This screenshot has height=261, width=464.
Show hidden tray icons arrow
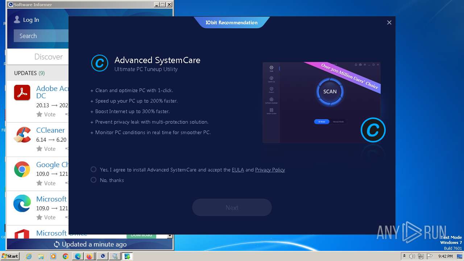[404, 256]
